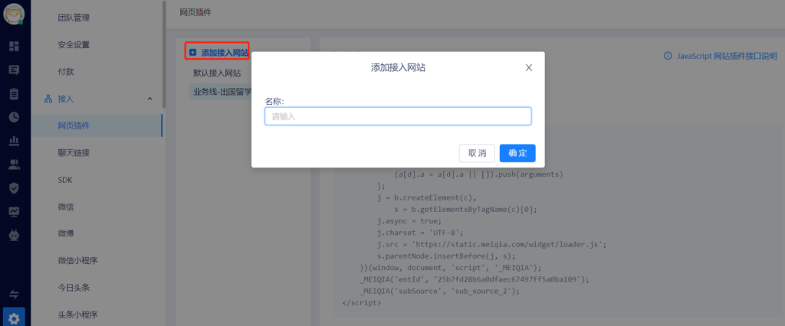The height and width of the screenshot is (326, 785).
Task: Click the 接入 hierarchy icon
Action: point(48,99)
